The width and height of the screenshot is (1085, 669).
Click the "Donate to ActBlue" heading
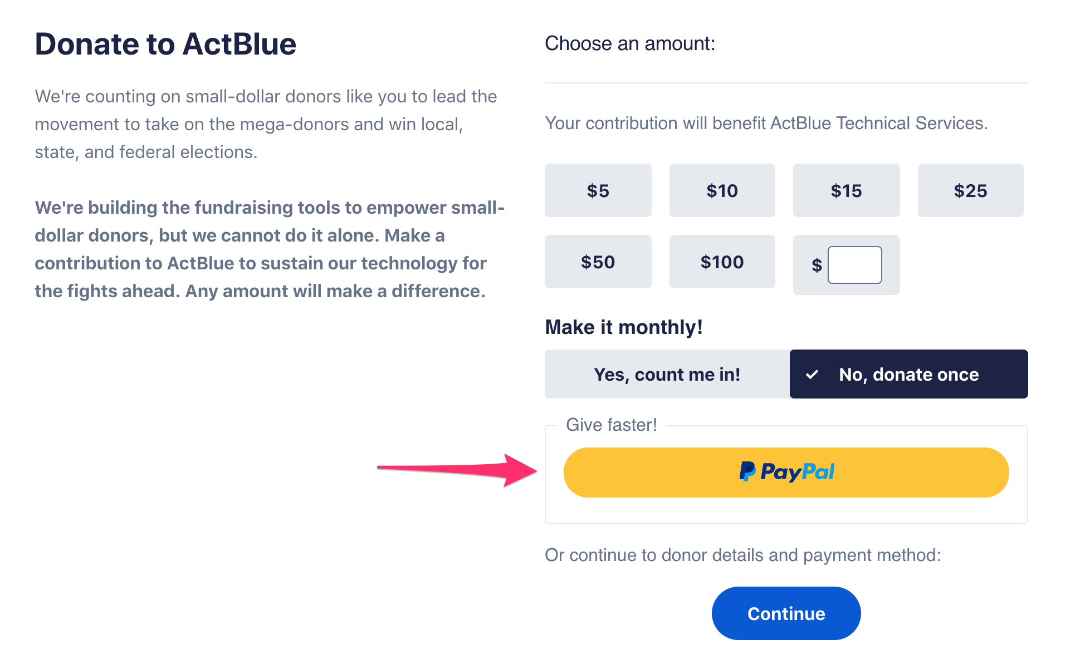(165, 44)
